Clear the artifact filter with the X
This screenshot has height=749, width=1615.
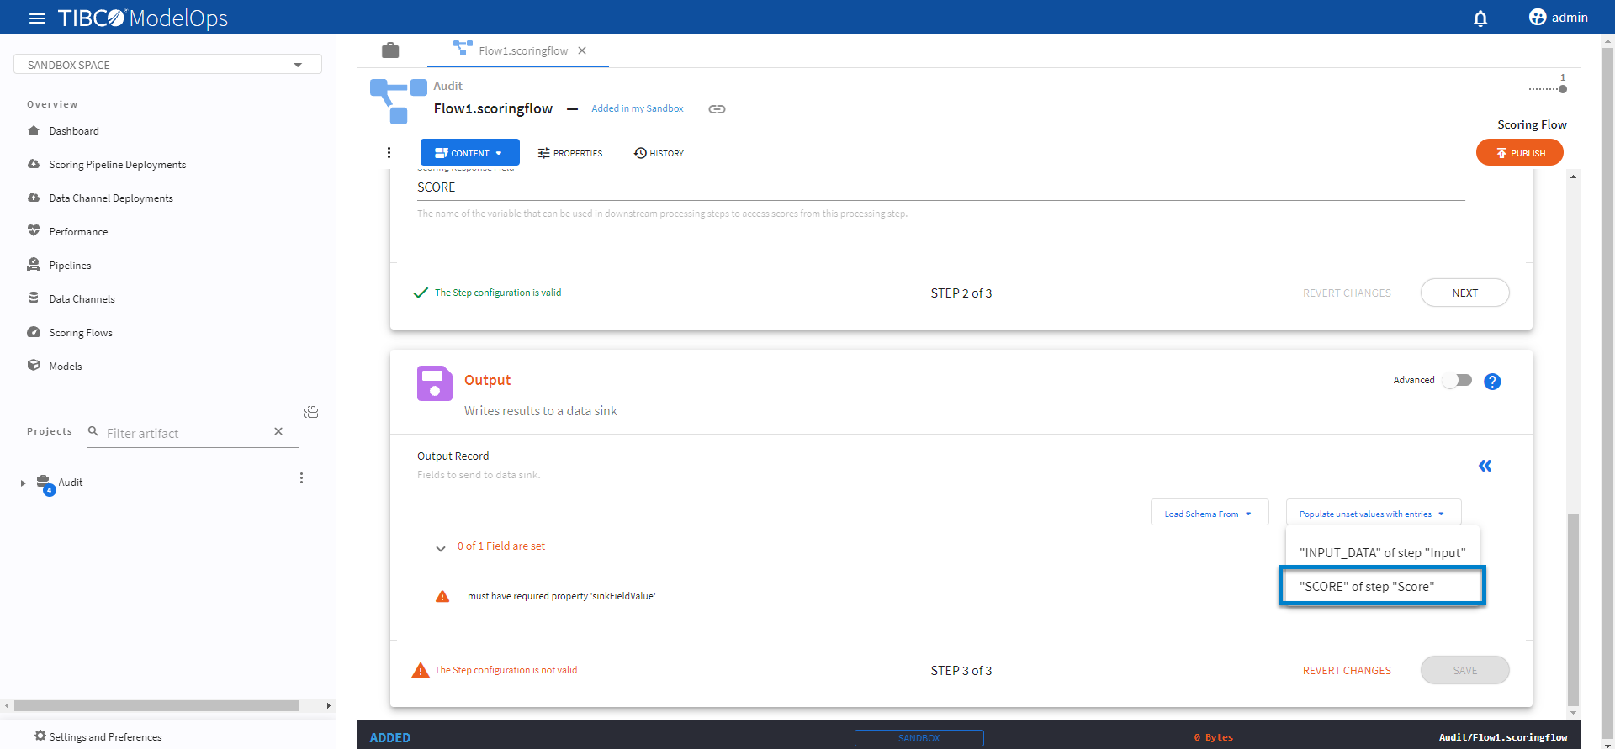tap(278, 431)
